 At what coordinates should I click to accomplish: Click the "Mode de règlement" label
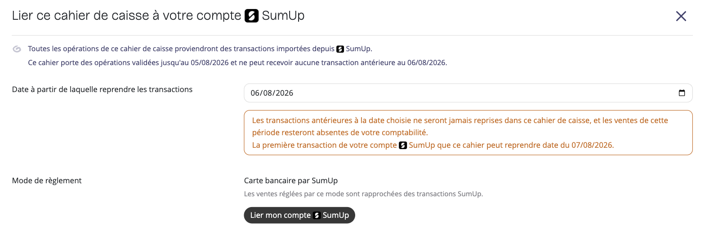[x=47, y=181]
